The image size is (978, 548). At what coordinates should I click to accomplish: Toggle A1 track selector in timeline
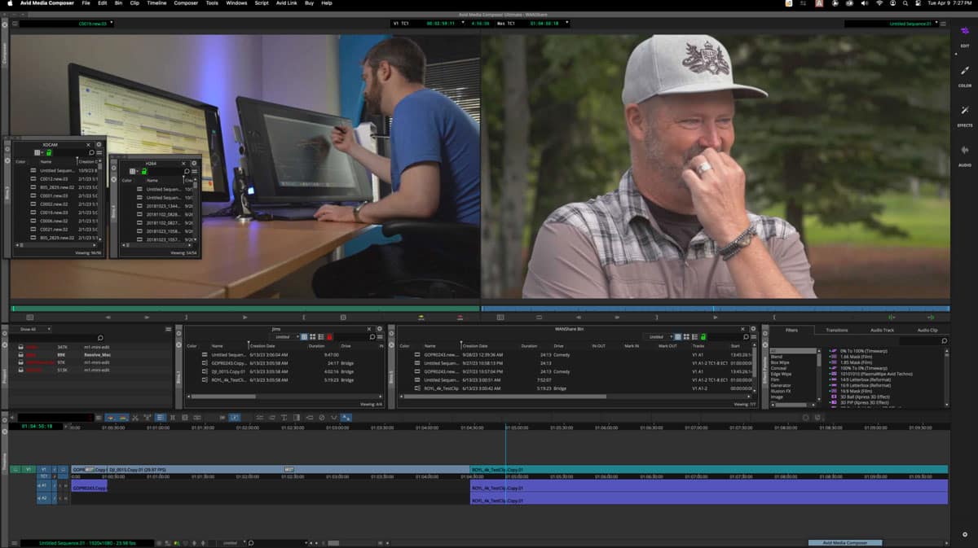point(44,485)
